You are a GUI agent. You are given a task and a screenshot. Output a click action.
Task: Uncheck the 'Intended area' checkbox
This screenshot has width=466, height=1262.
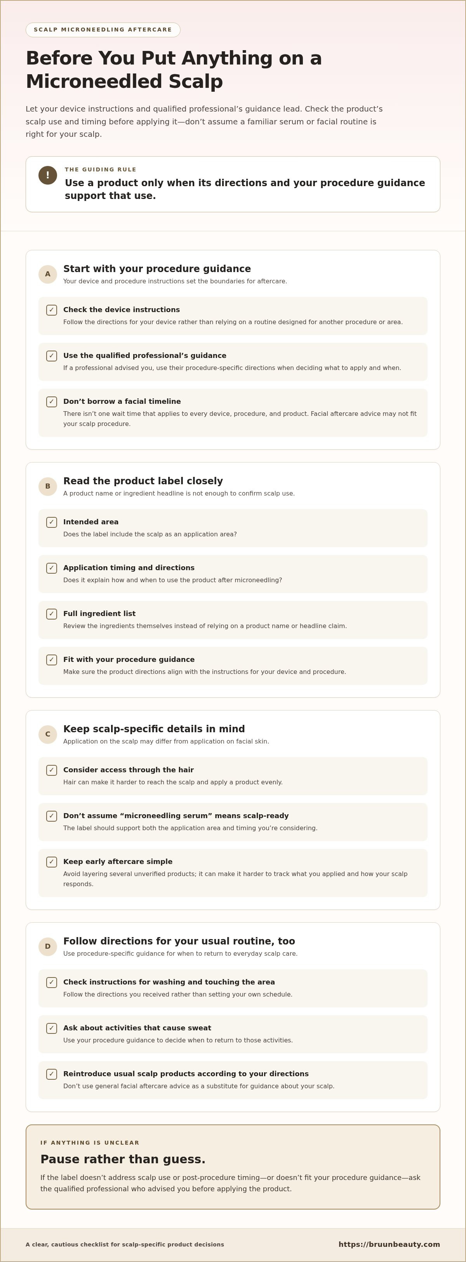51,522
